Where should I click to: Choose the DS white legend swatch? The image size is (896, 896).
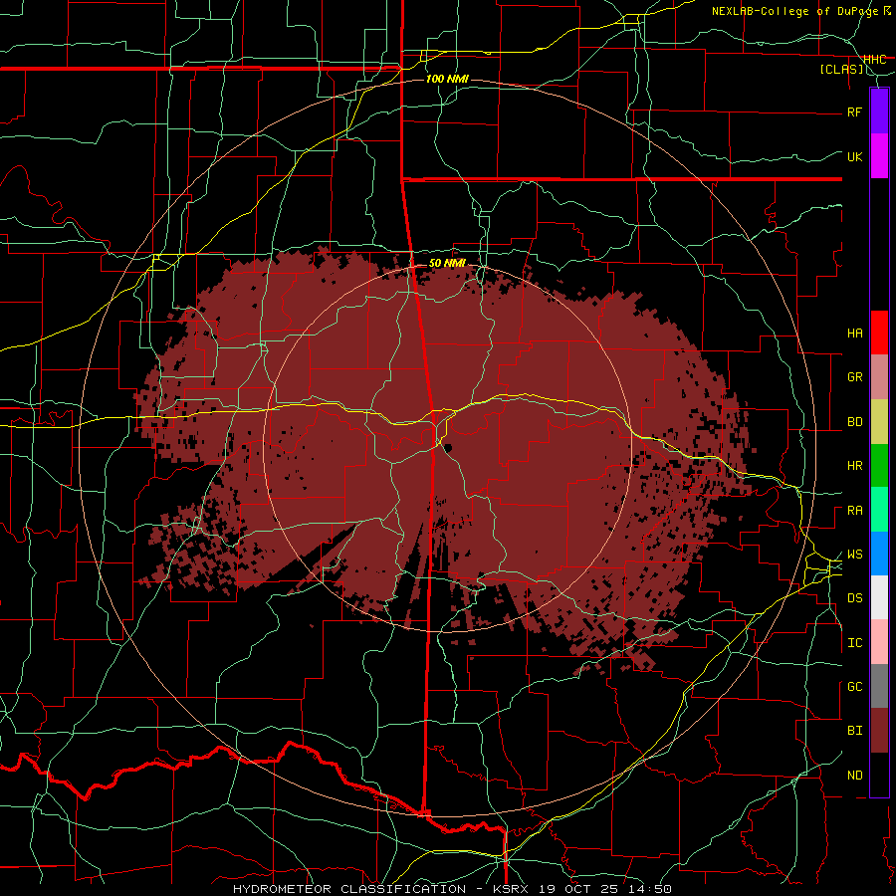point(879,597)
